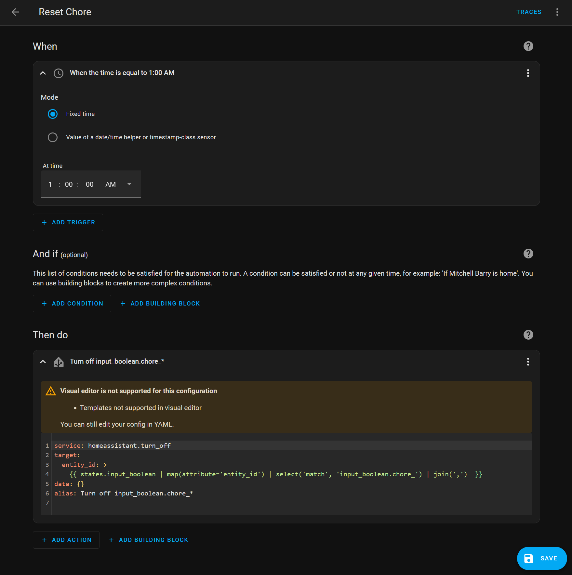Click the clock icon on the time trigger

pos(58,73)
